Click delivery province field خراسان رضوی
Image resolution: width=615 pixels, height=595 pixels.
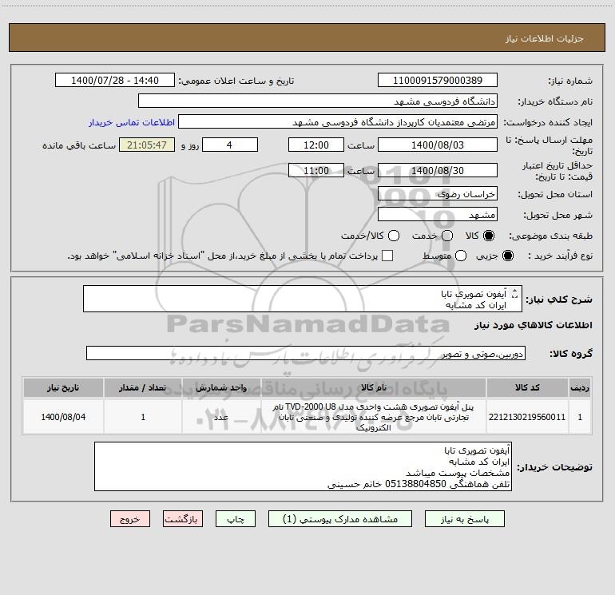438,193
